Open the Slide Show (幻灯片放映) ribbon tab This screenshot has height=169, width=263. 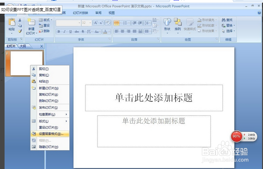pos(80,13)
